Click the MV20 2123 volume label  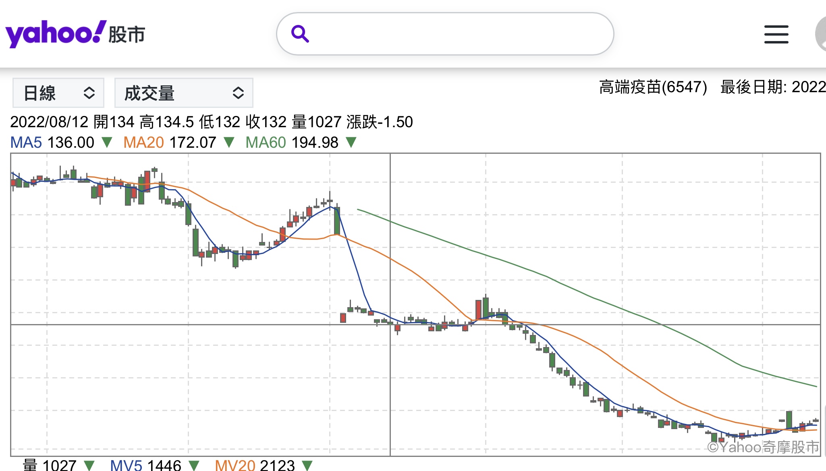coord(255,465)
